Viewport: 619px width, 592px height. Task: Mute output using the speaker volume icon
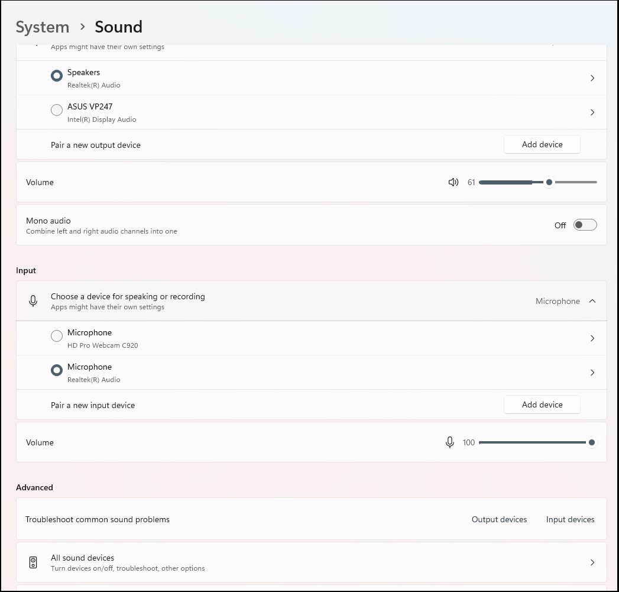point(453,182)
